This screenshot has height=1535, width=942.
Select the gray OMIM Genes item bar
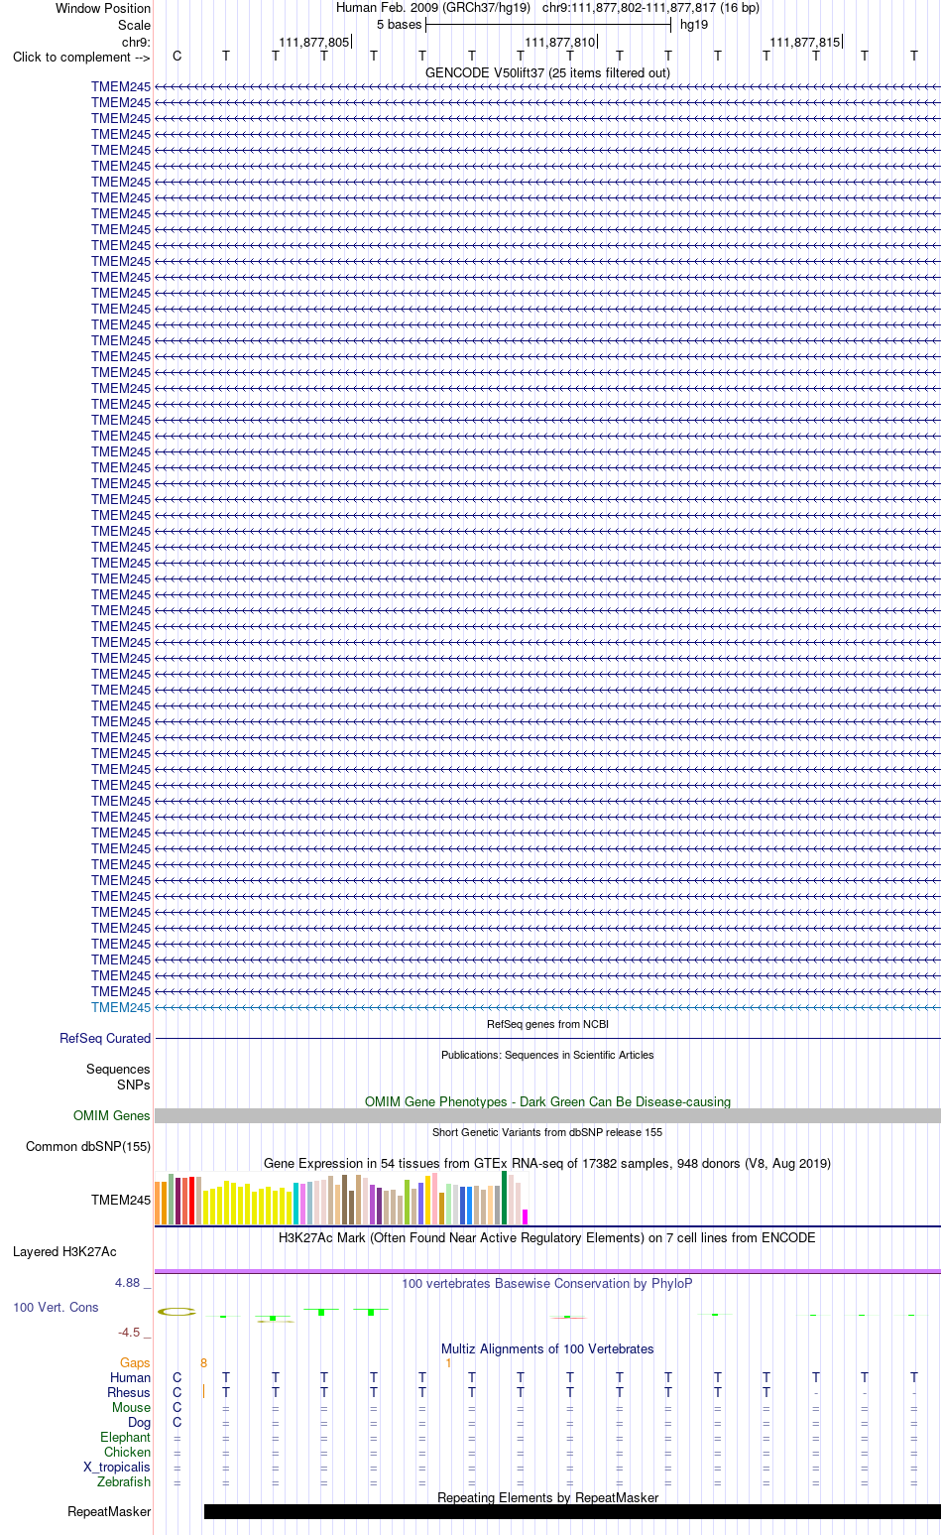[547, 1115]
